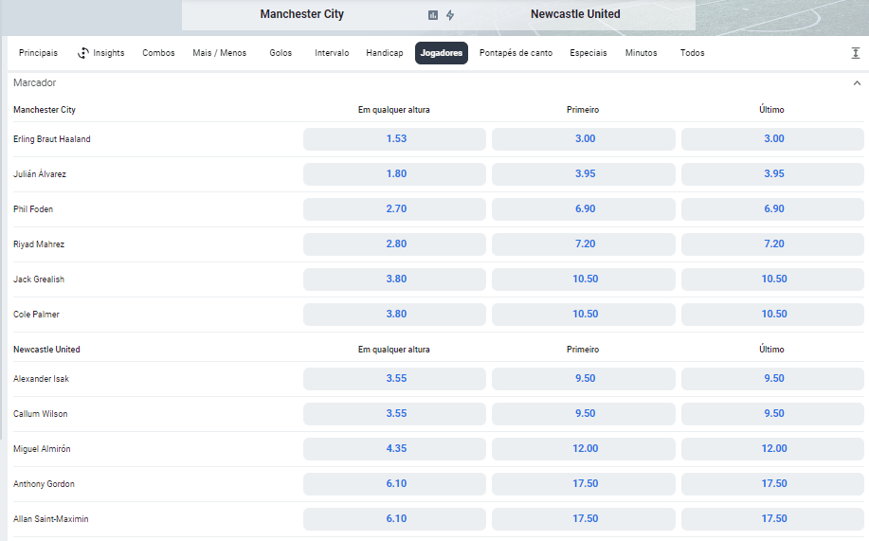
Task: Select Haaland last scorer odds 3.00
Action: [x=772, y=139]
